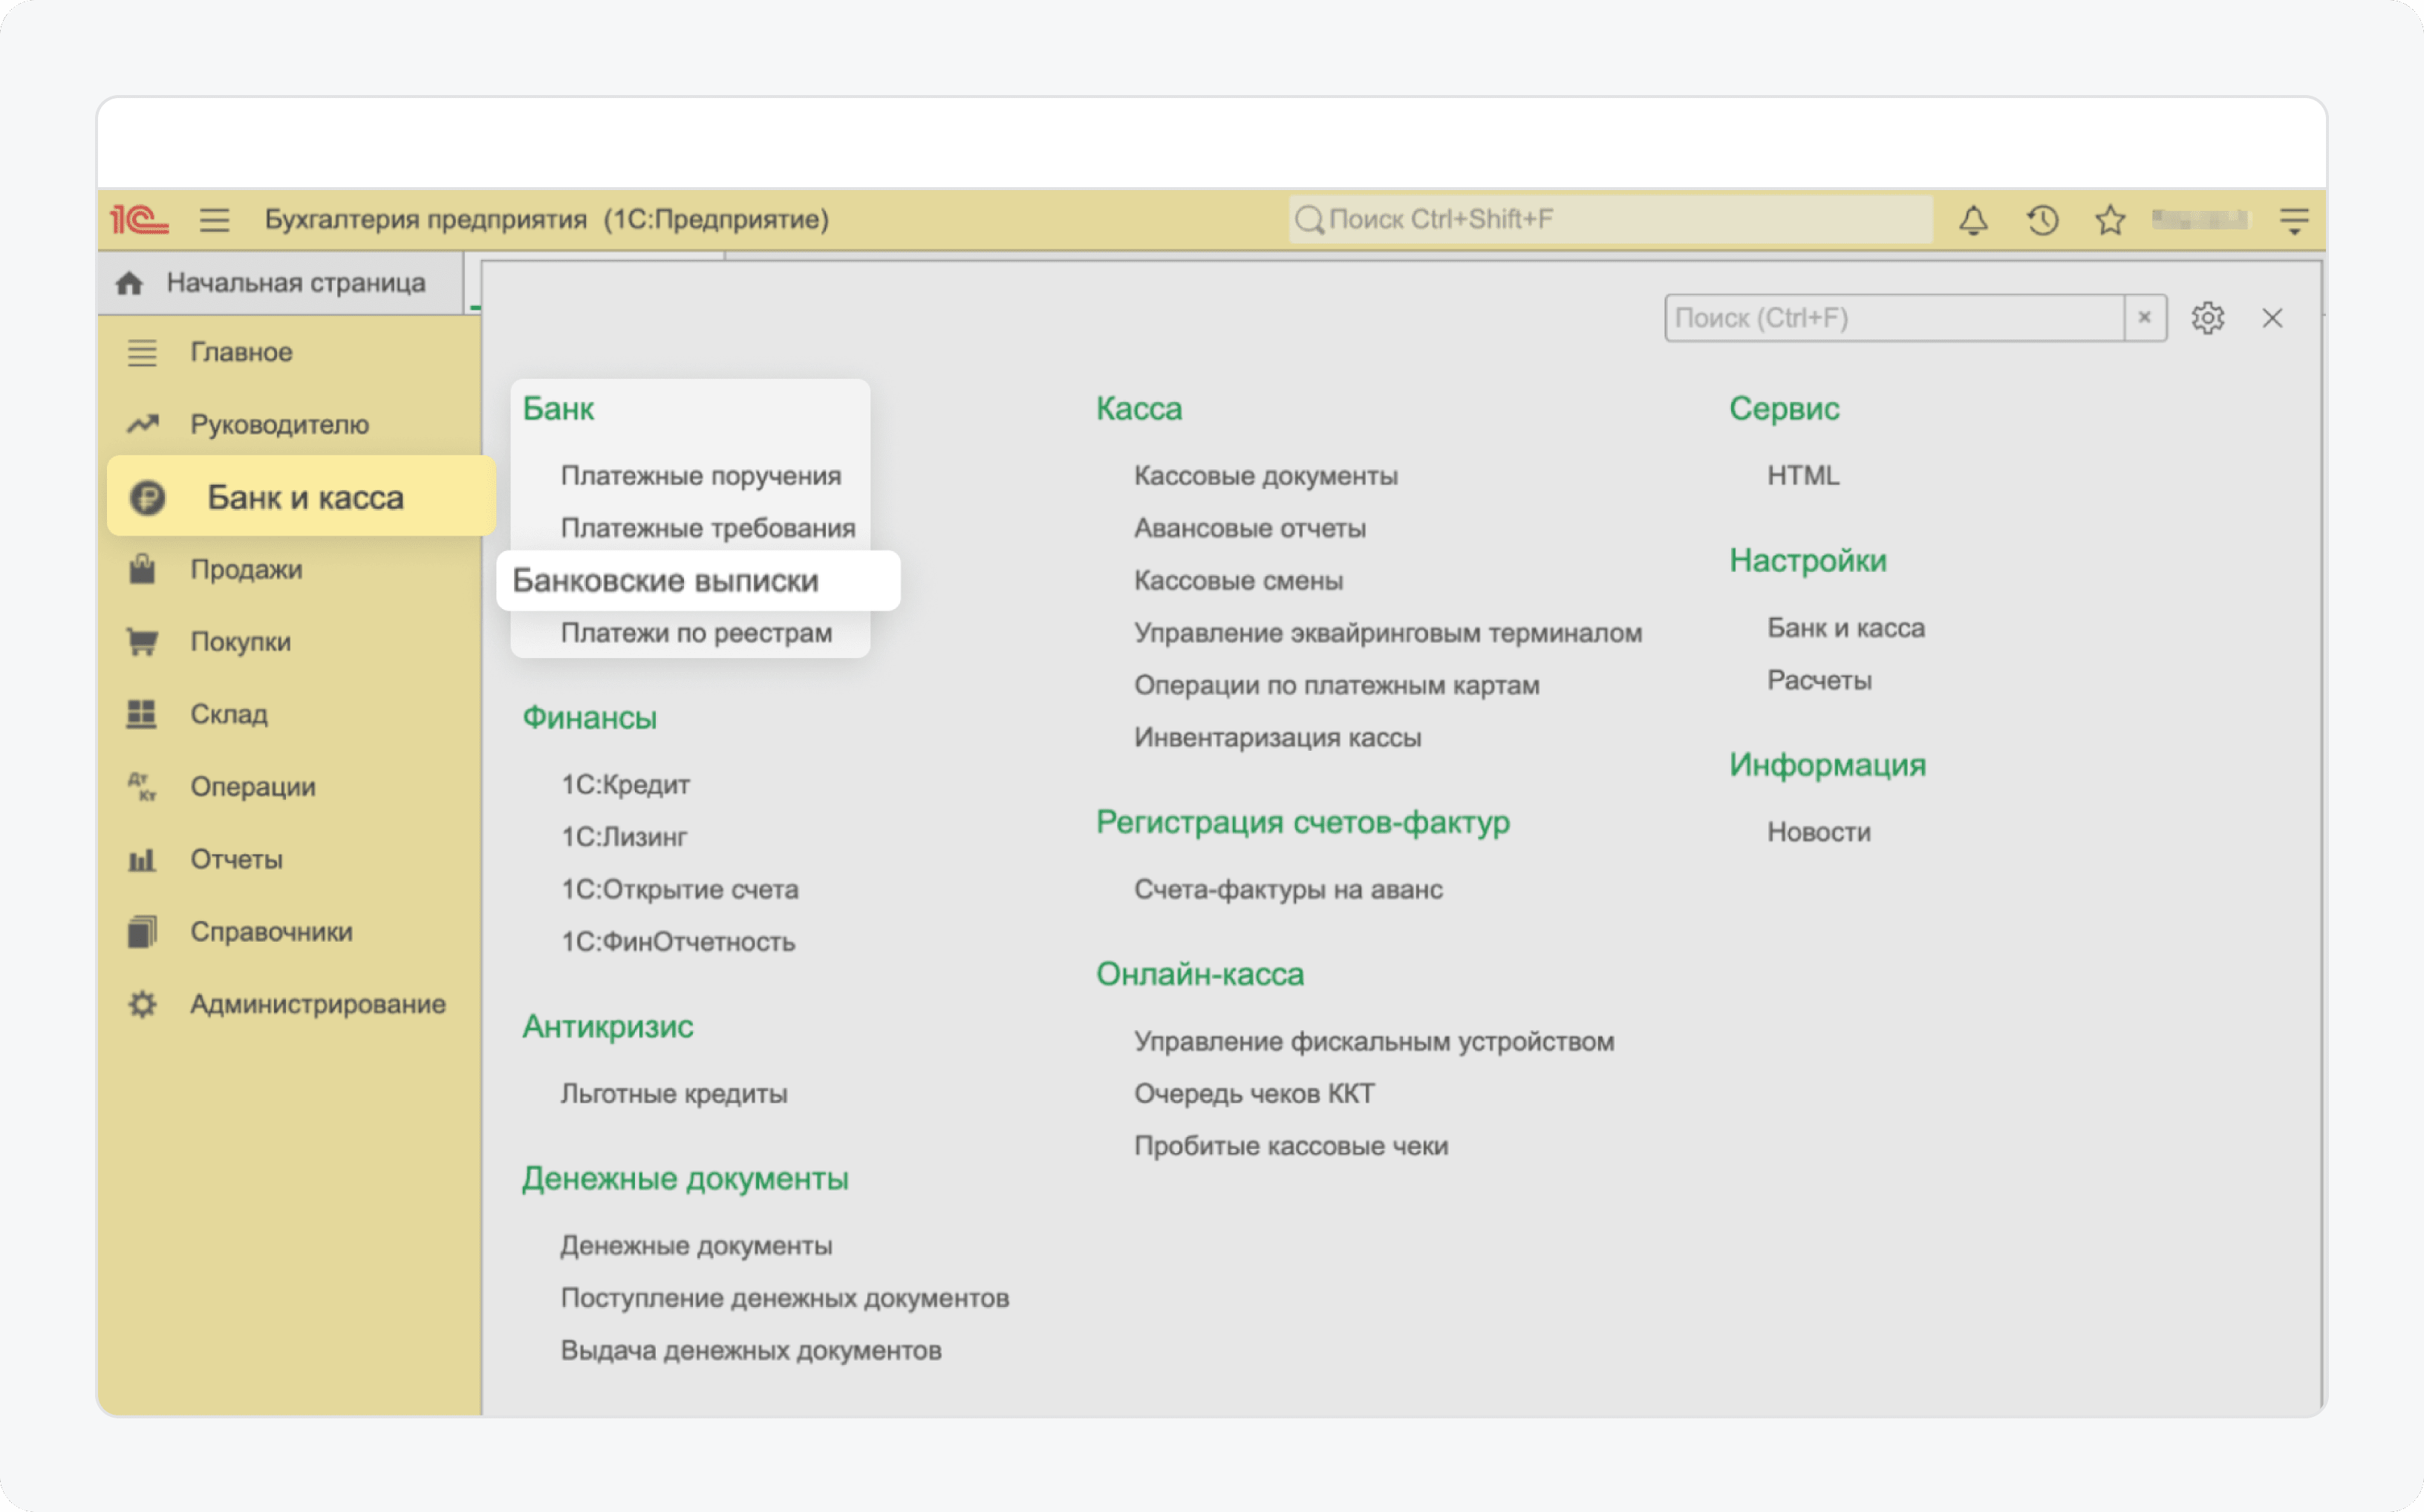This screenshot has height=1512, width=2424.
Task: Open the Склад section
Action: coord(229,714)
